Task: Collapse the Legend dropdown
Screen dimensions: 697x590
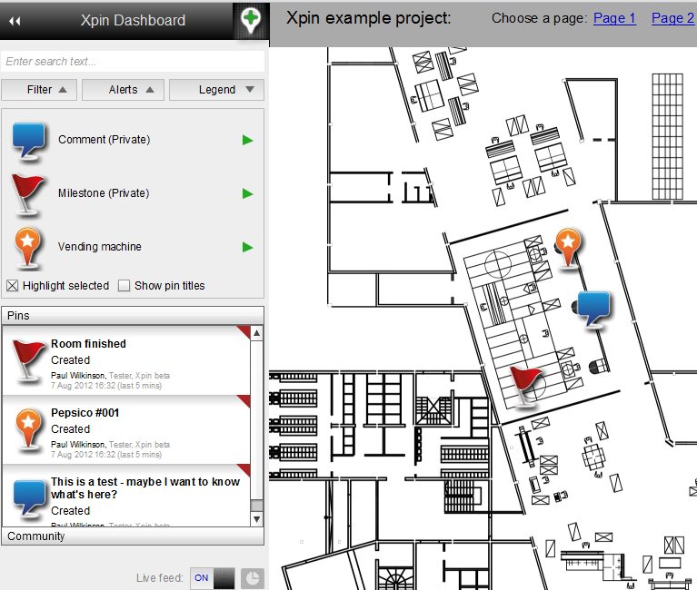Action: click(x=217, y=90)
